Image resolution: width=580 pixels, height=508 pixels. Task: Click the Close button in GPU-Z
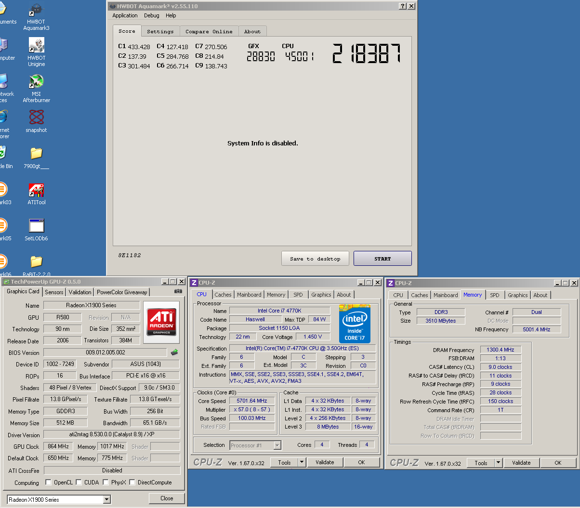[167, 498]
